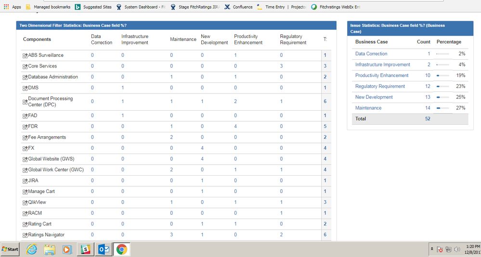
Task: Click Components column header
Action: pos(37,39)
